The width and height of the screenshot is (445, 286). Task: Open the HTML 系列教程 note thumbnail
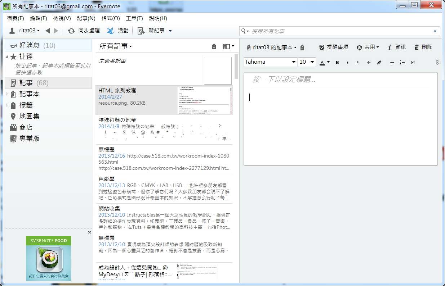(x=205, y=100)
